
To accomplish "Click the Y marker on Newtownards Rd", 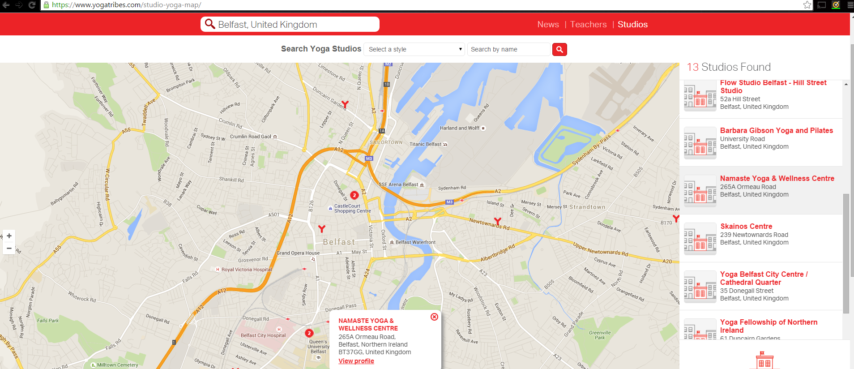I will point(497,221).
